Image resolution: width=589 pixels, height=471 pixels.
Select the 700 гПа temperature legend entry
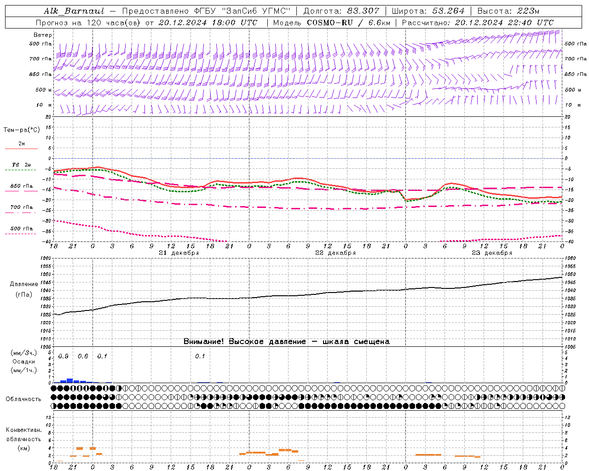click(x=22, y=207)
